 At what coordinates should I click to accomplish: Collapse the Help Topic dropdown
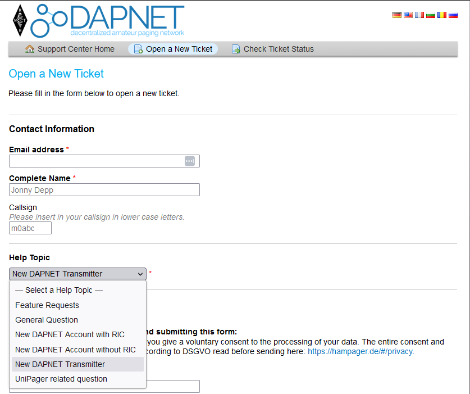(x=77, y=274)
